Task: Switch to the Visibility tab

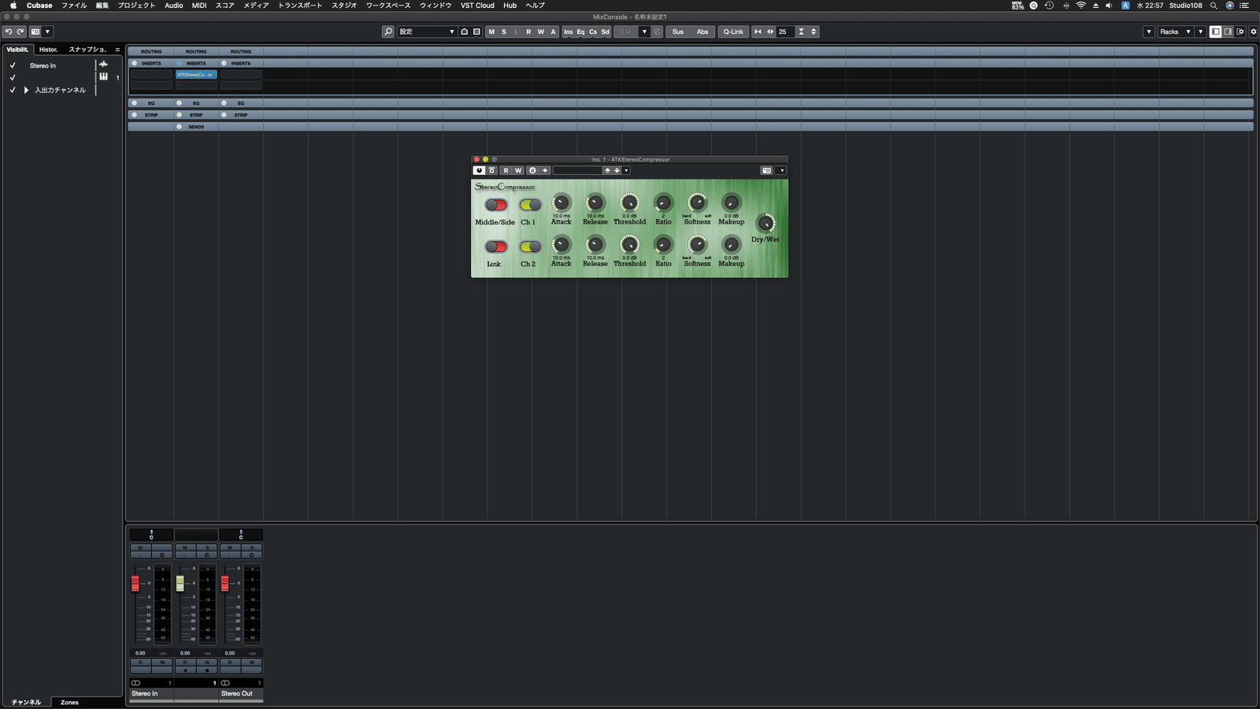Action: click(x=17, y=49)
